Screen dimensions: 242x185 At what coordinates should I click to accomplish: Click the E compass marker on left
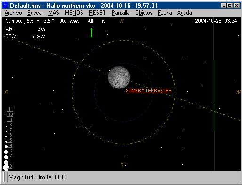(x=6, y=92)
